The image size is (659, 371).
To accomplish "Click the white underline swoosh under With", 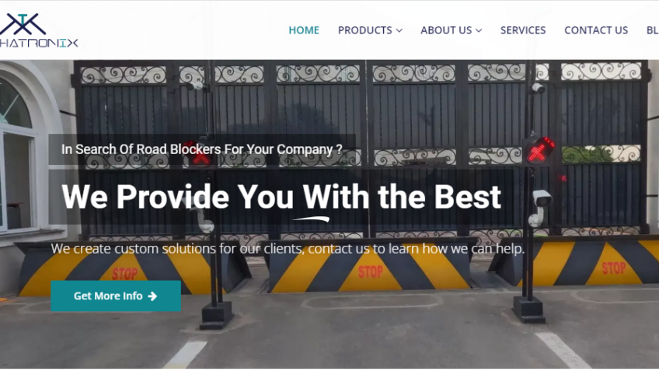I will (x=311, y=219).
